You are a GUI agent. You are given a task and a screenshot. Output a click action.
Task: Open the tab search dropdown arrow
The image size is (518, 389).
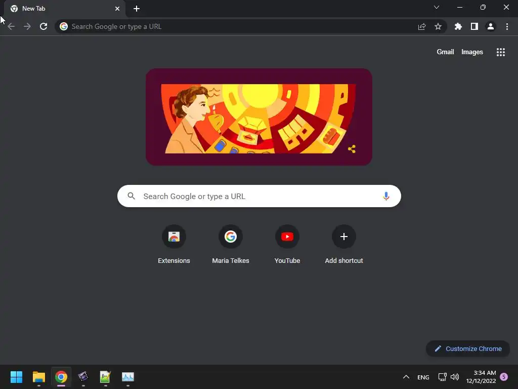[437, 7]
